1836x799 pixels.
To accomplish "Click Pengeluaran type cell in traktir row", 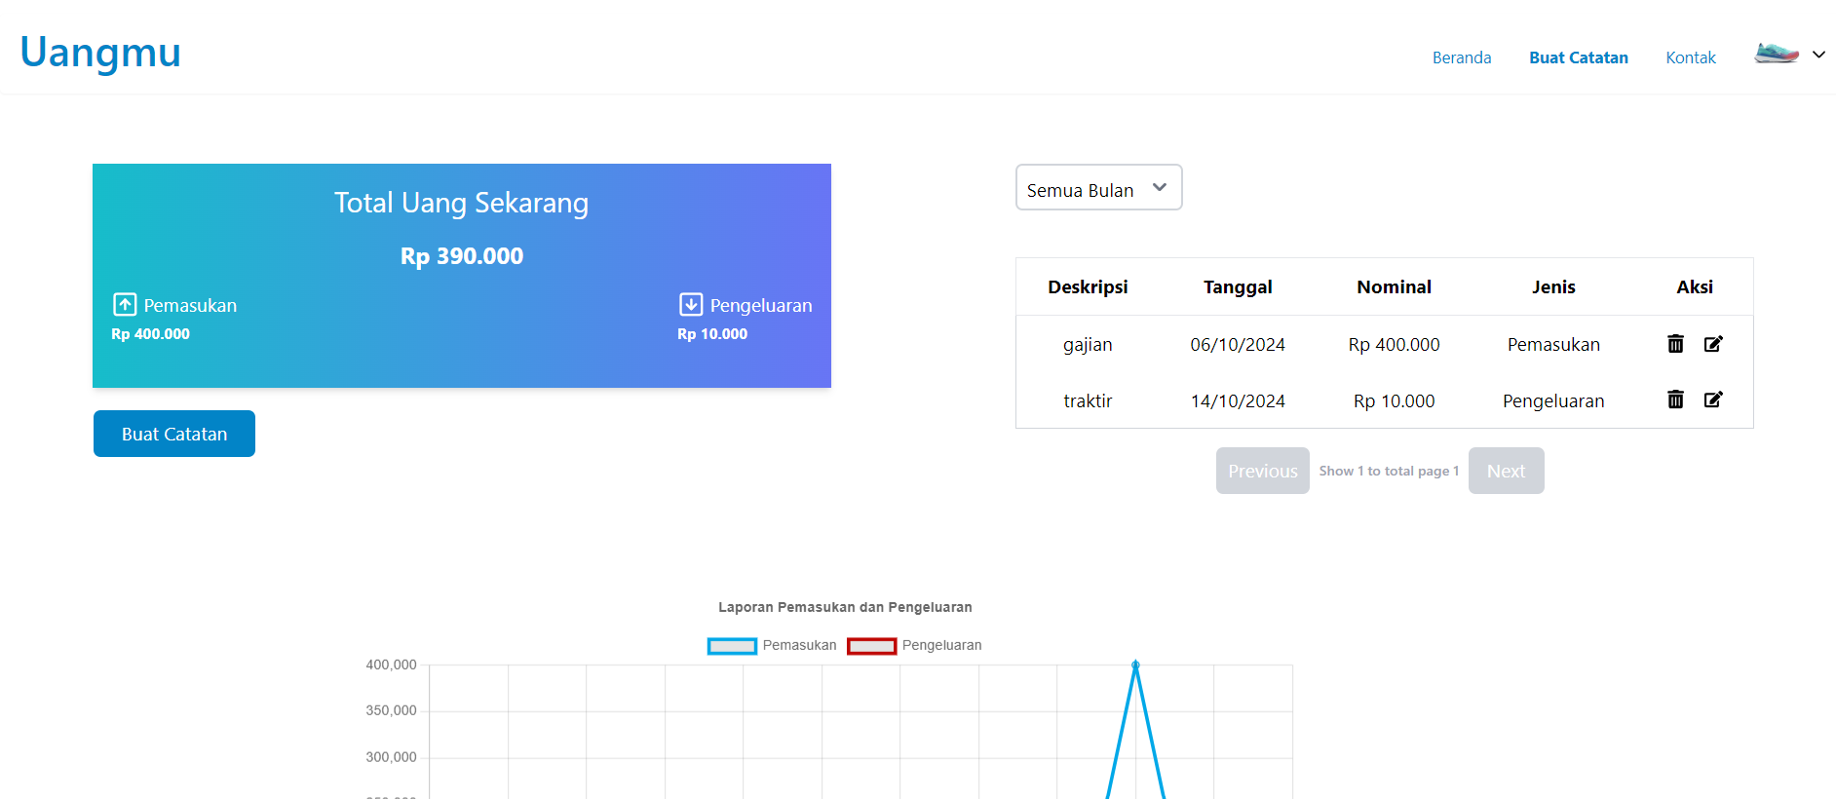I will (x=1553, y=400).
